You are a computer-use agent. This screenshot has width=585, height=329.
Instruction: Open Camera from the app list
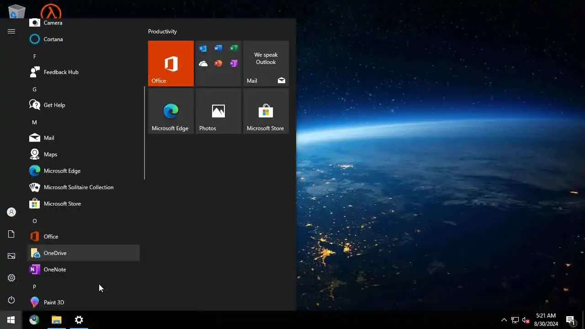tap(84, 23)
